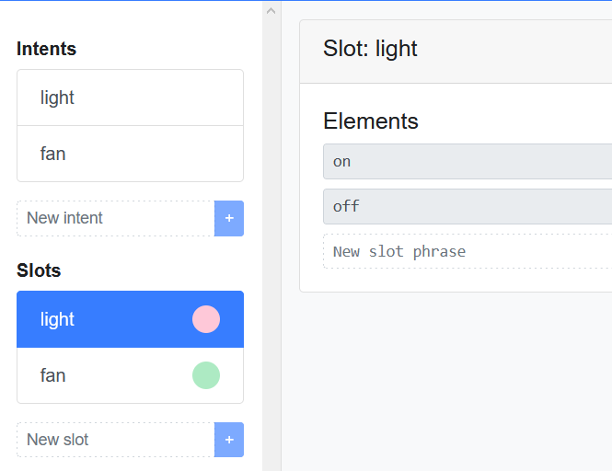612x471 pixels.
Task: Focus the New intent text field
Action: tap(115, 218)
